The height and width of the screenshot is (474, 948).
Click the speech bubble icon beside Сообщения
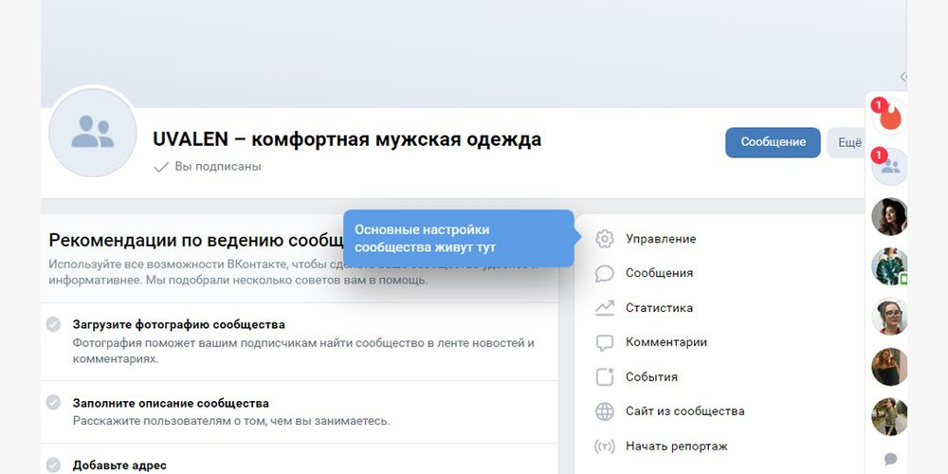[x=605, y=273]
